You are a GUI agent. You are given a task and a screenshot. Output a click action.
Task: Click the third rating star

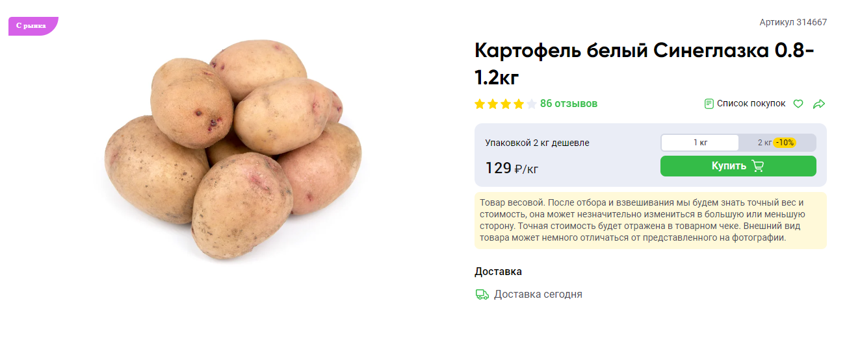(x=506, y=104)
